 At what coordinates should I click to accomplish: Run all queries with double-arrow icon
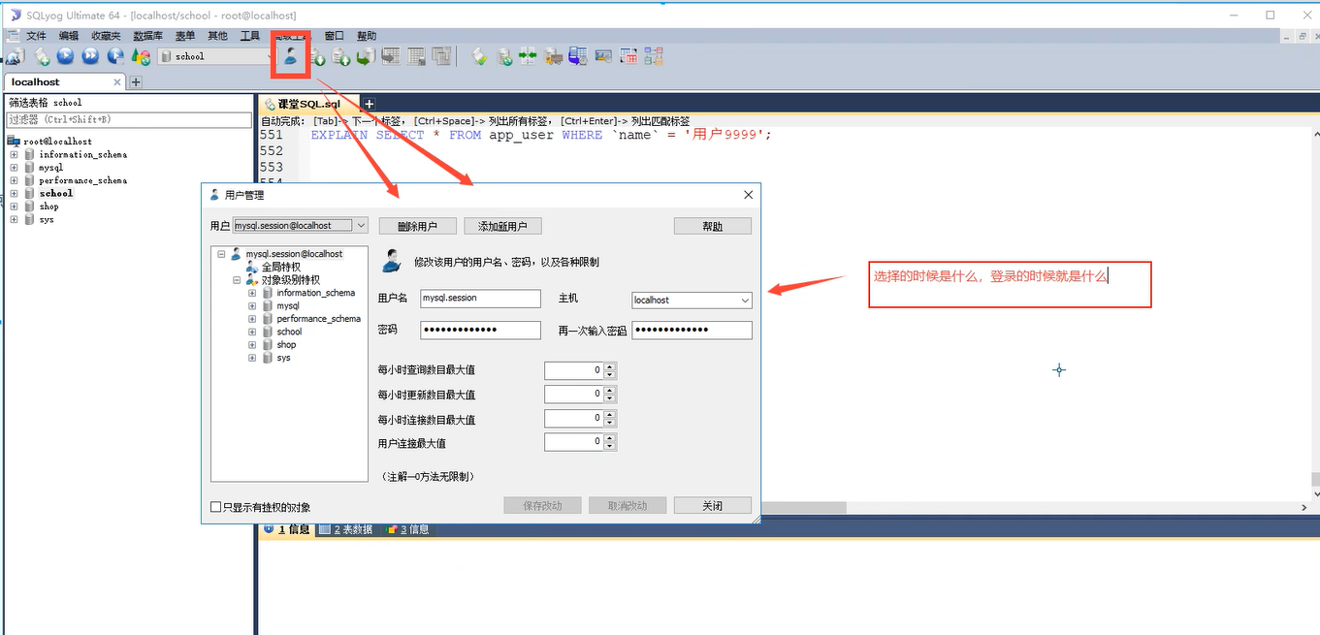tap(90, 55)
